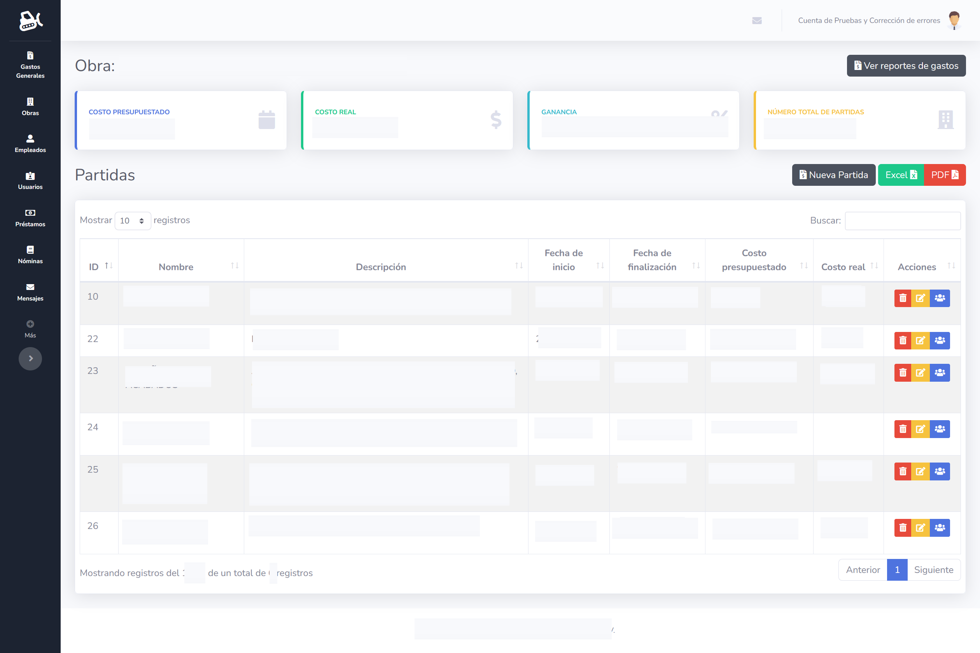Click the calendar icon on Costo Presupuestado card
Image resolution: width=980 pixels, height=653 pixels.
tap(267, 120)
